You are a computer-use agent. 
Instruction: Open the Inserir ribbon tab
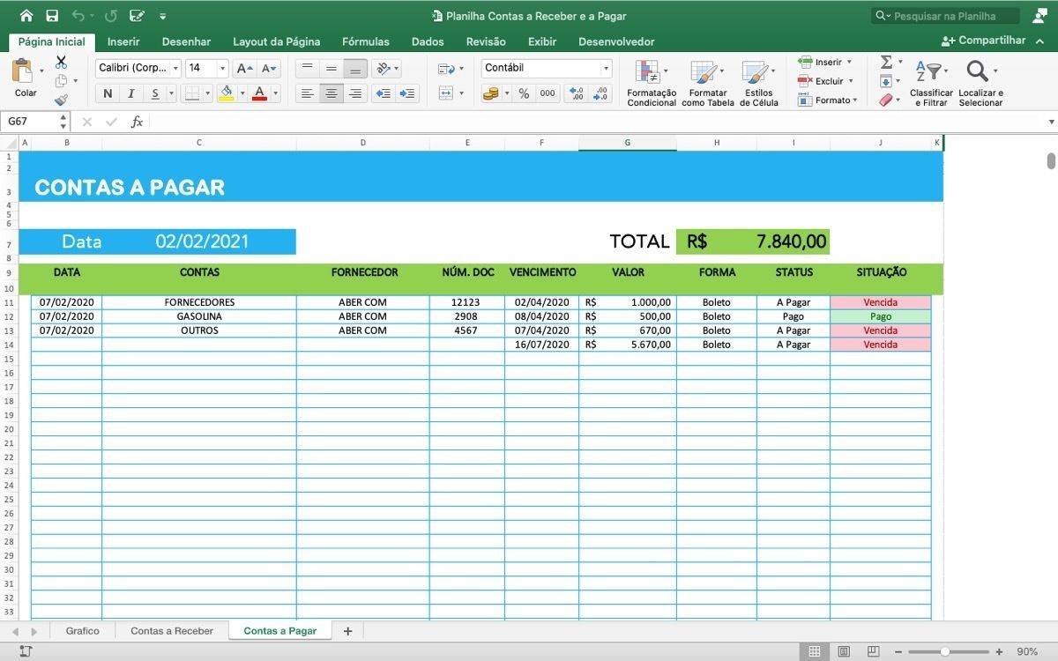123,41
